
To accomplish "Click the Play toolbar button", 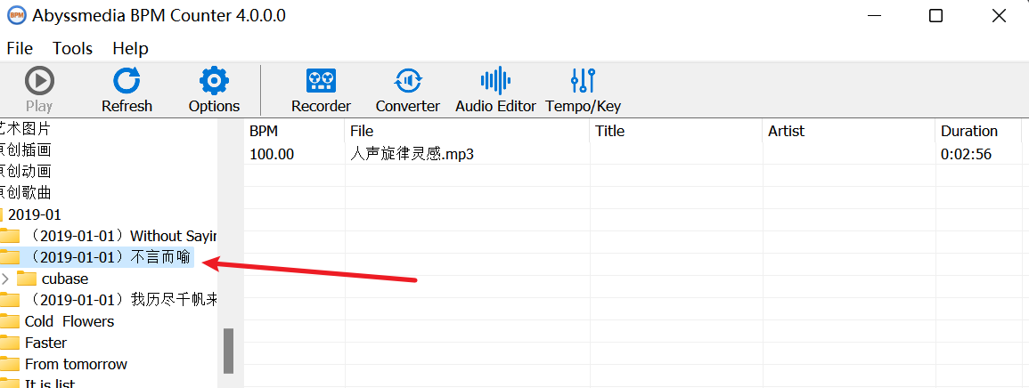I will (39, 90).
